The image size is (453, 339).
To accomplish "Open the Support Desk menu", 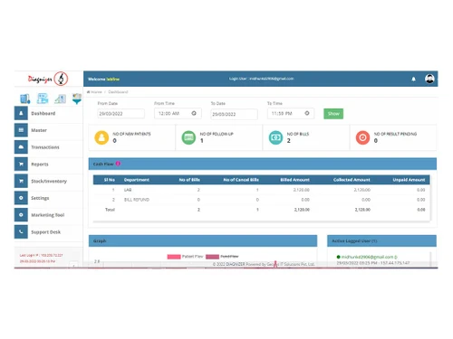I will 48,232.
